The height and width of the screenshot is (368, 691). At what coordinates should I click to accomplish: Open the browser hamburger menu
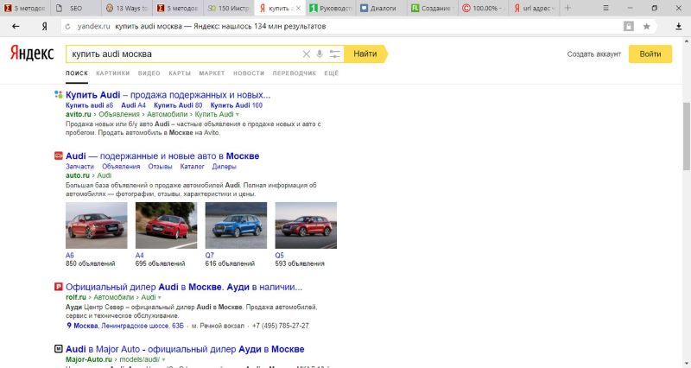605,8
